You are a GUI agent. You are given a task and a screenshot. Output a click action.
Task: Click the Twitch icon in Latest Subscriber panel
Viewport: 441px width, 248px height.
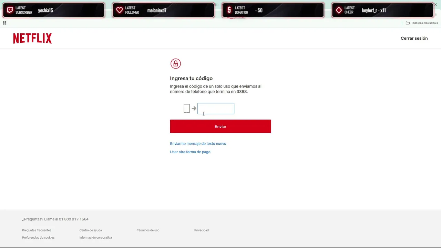point(10,10)
